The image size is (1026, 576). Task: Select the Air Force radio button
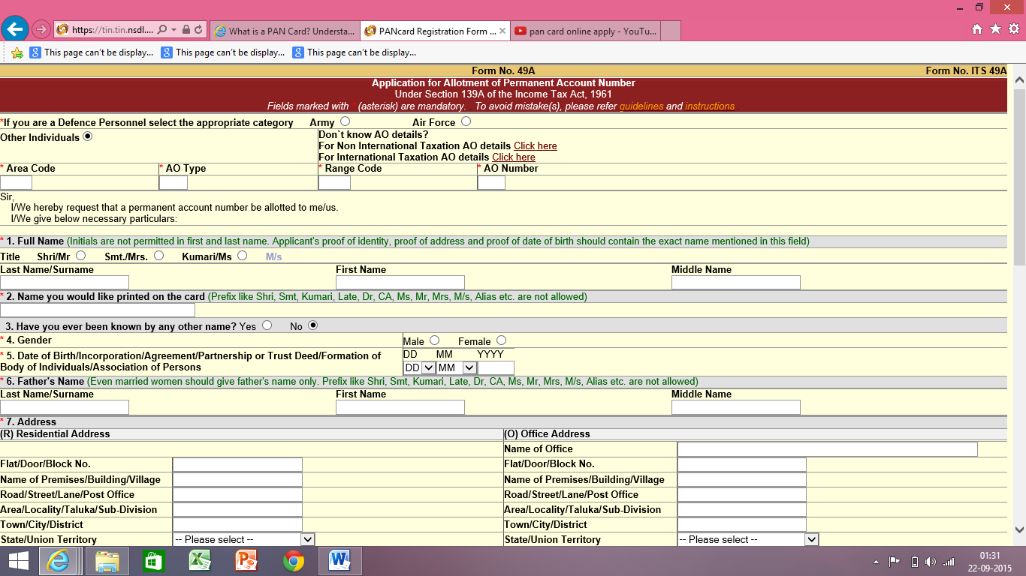click(466, 121)
